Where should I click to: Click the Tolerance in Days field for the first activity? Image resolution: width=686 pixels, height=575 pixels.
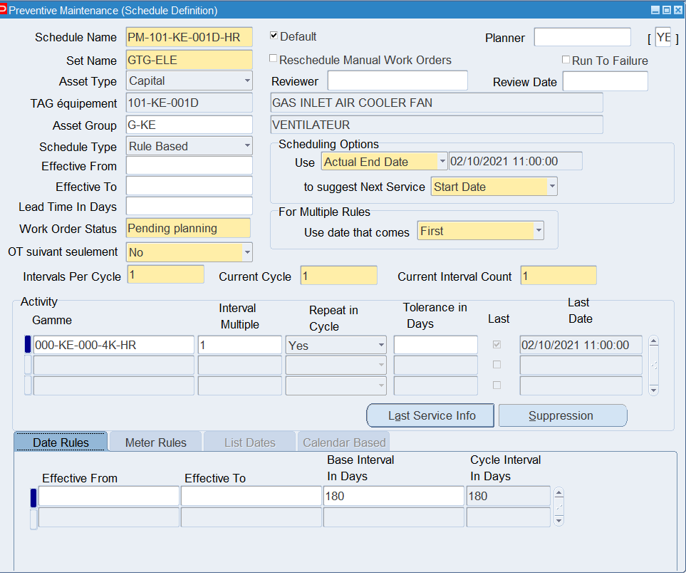click(435, 344)
